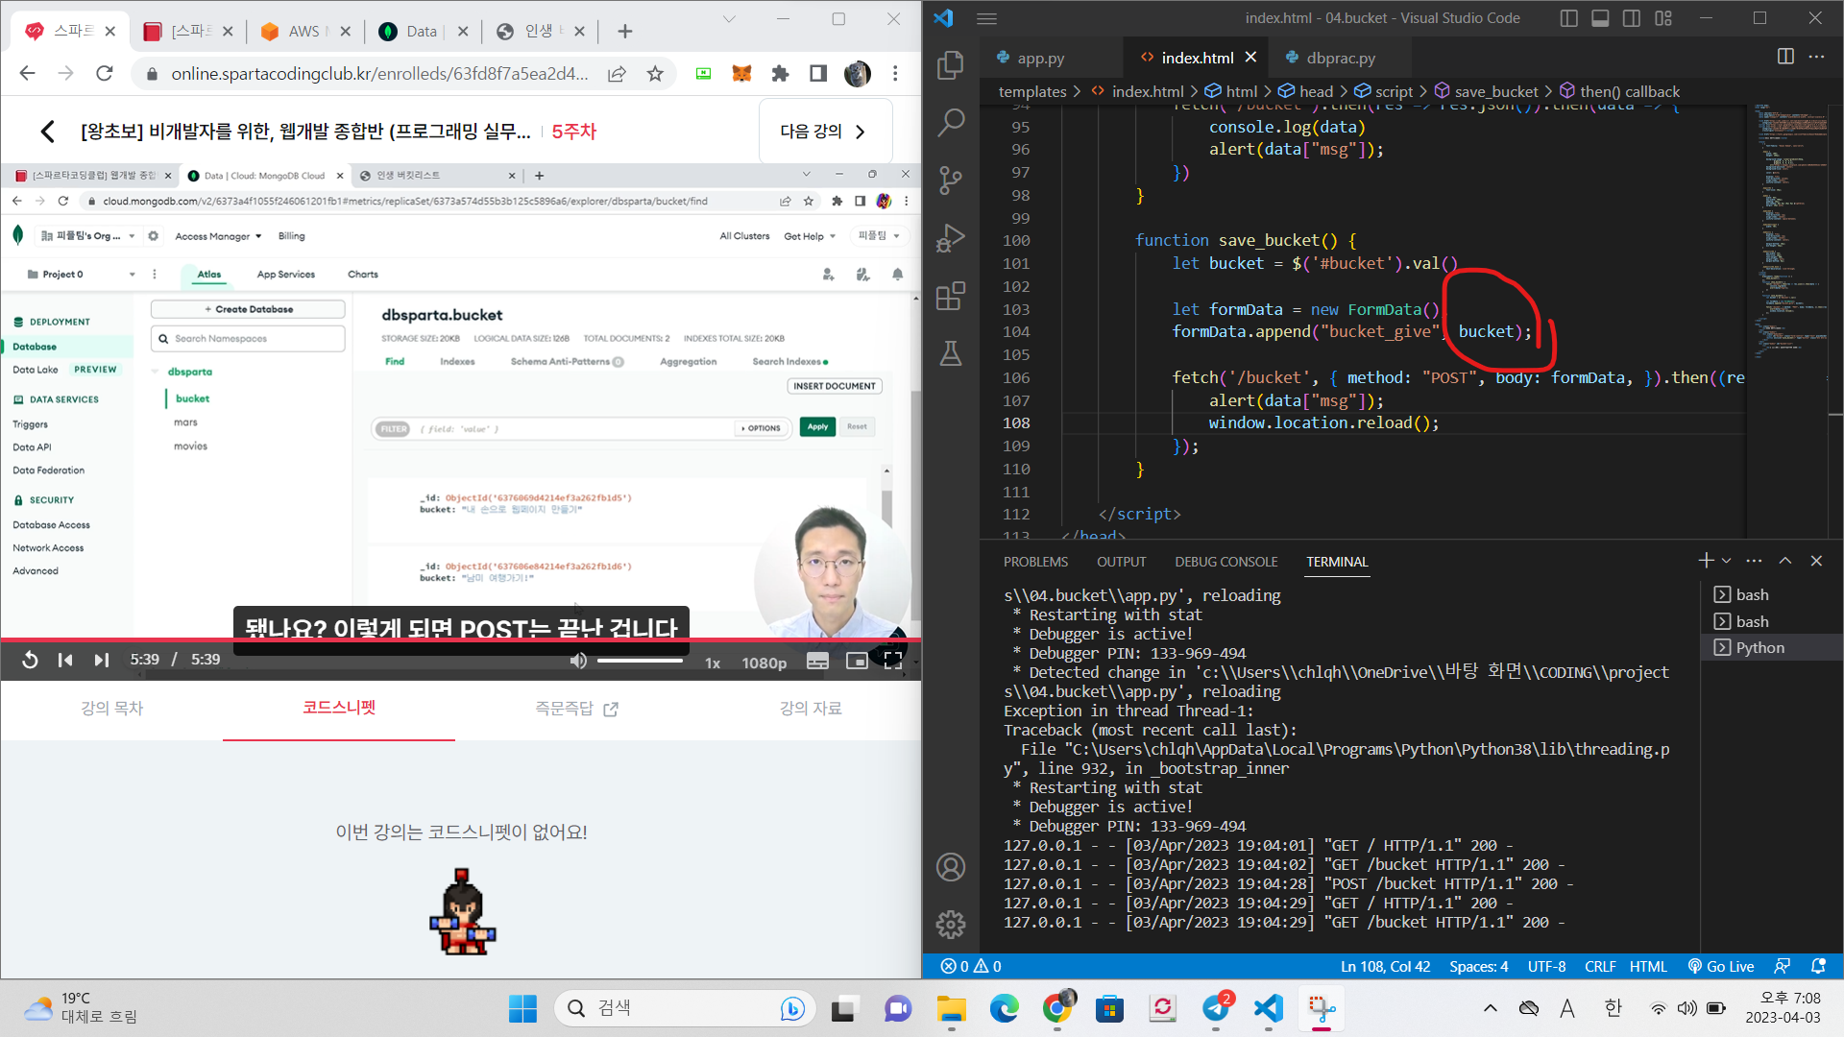Open the VS Code hamburger application menu
This screenshot has height=1037, width=1844.
[x=987, y=18]
